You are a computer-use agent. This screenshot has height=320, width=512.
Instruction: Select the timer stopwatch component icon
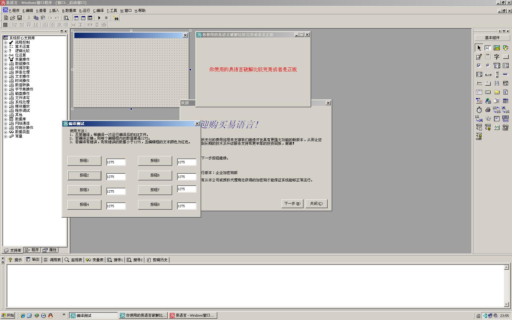coord(479,110)
